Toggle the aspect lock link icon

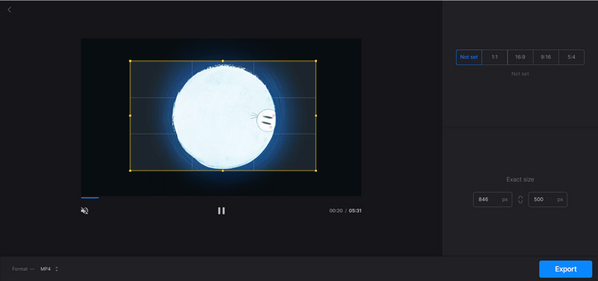(x=520, y=200)
